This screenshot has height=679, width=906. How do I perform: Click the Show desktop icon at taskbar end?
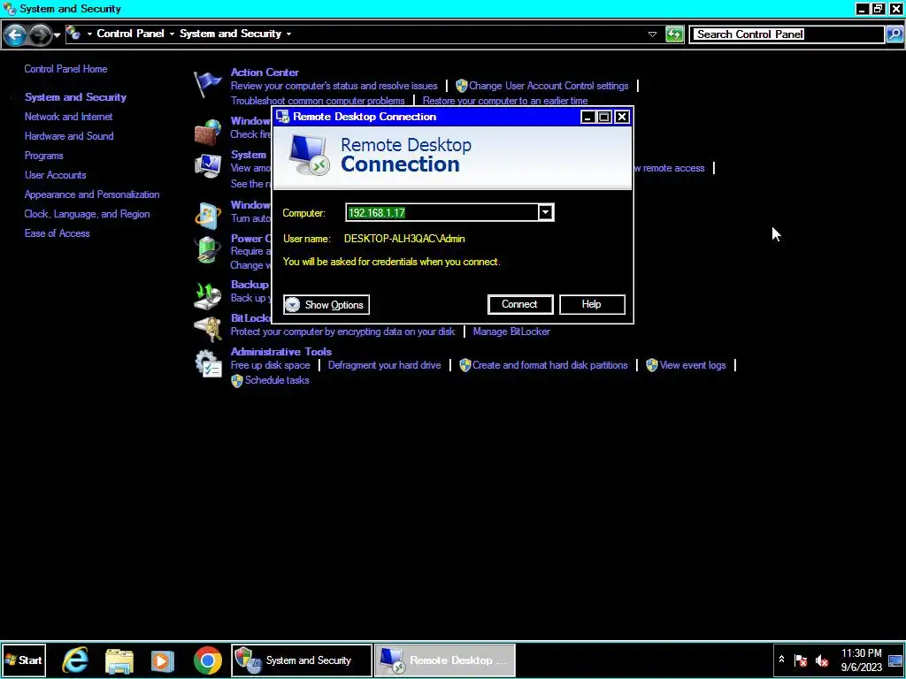(895, 660)
